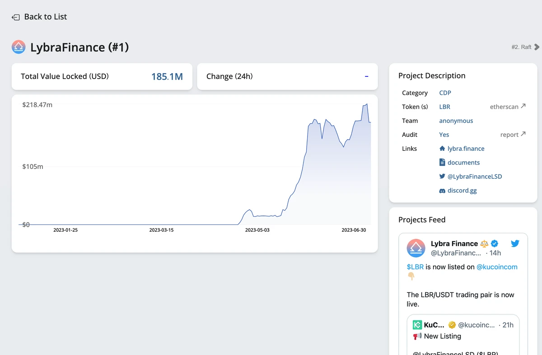Click the Change (24h) card
542x355 pixels.
[x=287, y=76]
